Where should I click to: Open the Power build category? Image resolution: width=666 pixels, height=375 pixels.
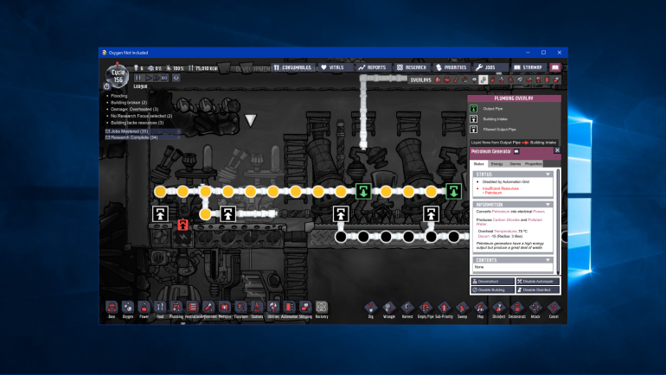tap(144, 307)
